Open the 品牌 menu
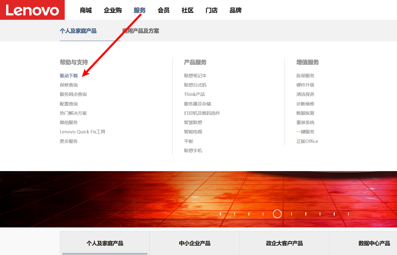 coord(236,10)
